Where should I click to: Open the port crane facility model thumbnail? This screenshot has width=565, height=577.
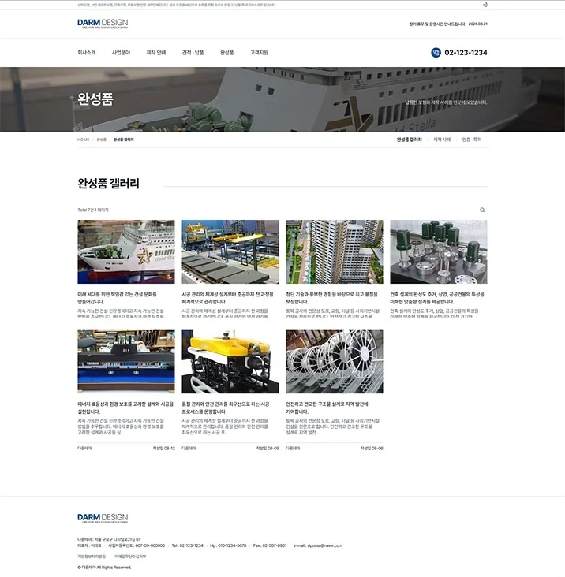click(230, 251)
